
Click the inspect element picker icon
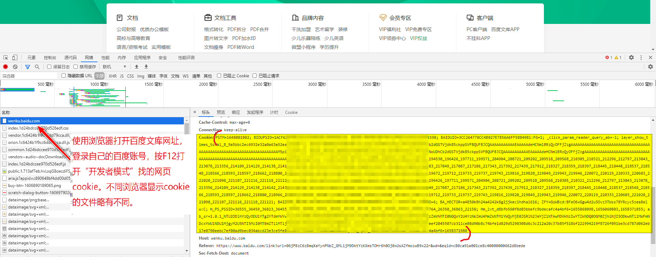(x=5, y=57)
